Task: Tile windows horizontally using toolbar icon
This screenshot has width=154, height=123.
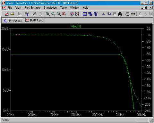Action: [85, 14]
